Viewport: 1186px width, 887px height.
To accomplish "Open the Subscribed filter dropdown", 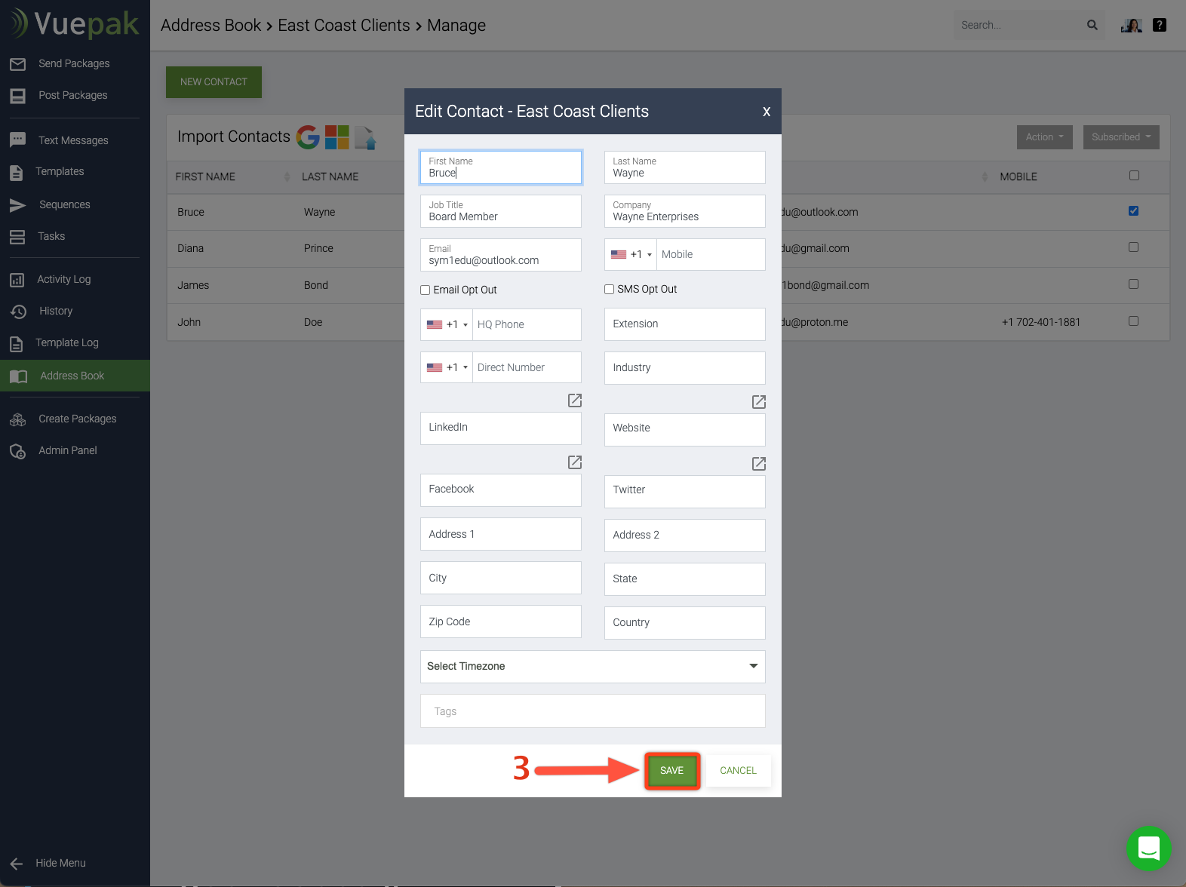I will [1120, 137].
